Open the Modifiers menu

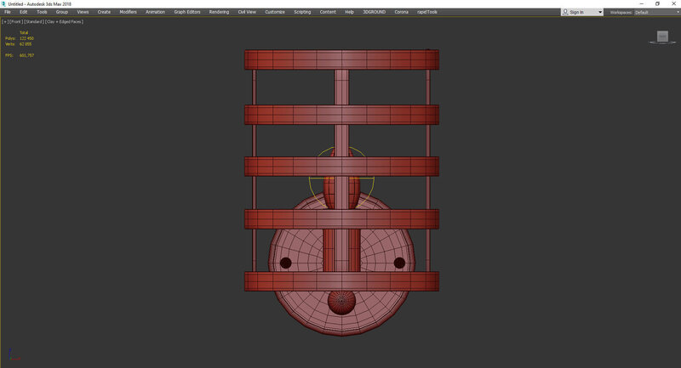(128, 12)
